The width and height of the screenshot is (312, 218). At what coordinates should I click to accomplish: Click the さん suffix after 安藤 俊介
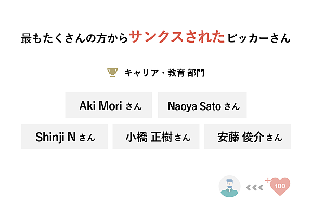(x=274, y=138)
